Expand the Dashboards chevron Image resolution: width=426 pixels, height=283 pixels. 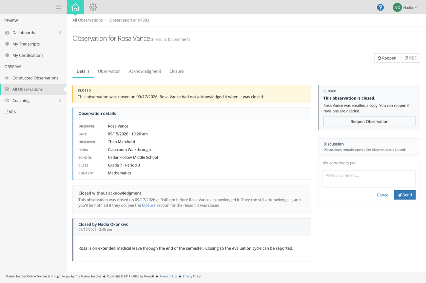60,33
